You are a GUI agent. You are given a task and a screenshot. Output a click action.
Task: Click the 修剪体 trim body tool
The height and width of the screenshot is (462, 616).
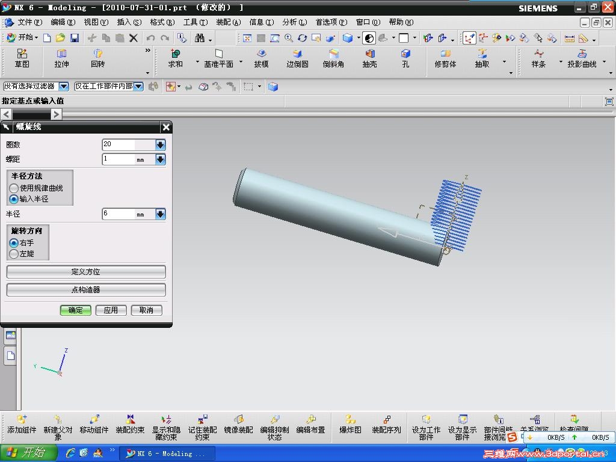point(446,58)
